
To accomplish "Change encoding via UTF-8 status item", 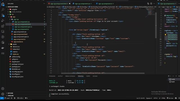I will pos(155,98).
